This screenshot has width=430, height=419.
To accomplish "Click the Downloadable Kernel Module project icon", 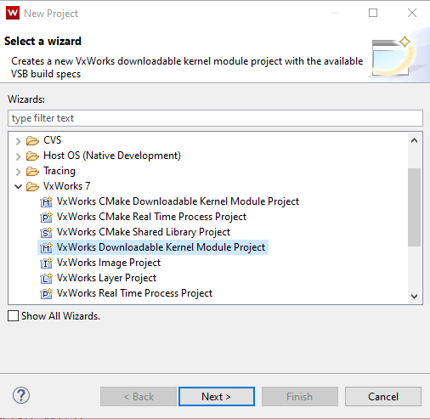I will click(x=46, y=247).
